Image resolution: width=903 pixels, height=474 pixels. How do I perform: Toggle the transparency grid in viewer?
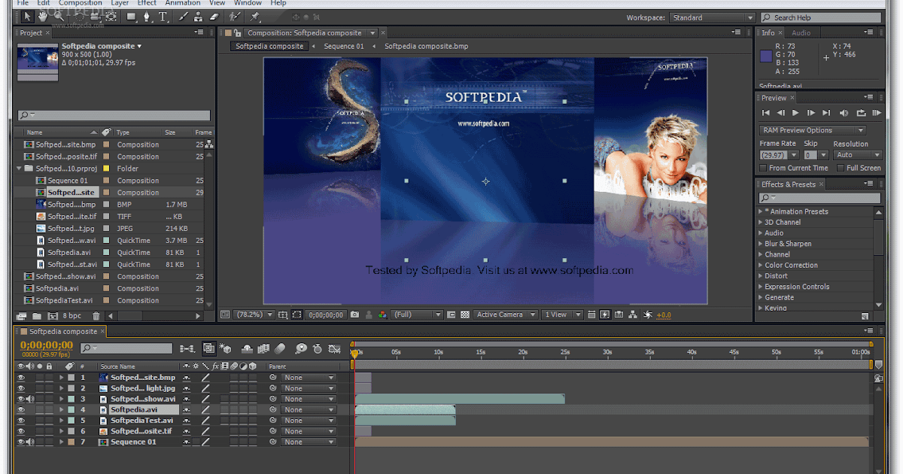click(465, 314)
